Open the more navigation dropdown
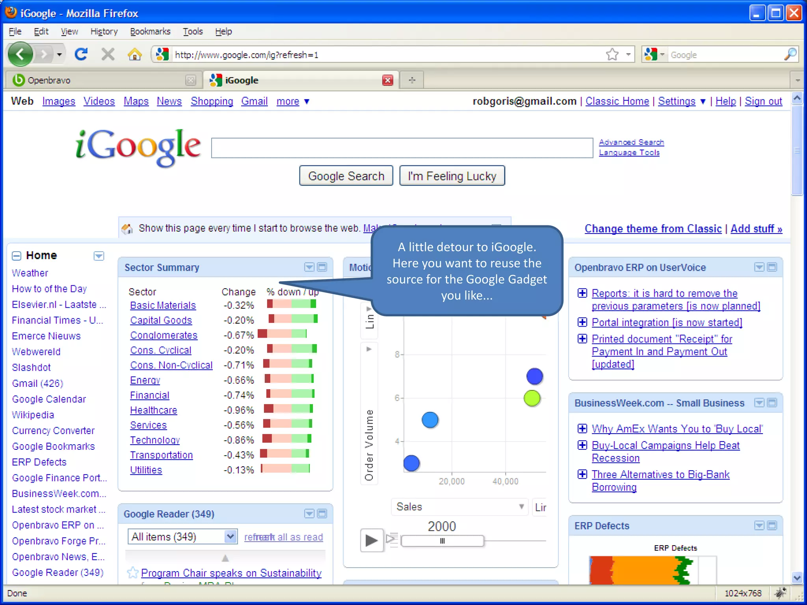Image resolution: width=807 pixels, height=605 pixels. tap(293, 102)
